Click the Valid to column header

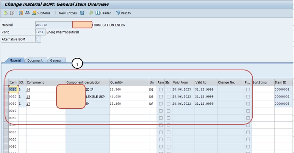coord(206,82)
